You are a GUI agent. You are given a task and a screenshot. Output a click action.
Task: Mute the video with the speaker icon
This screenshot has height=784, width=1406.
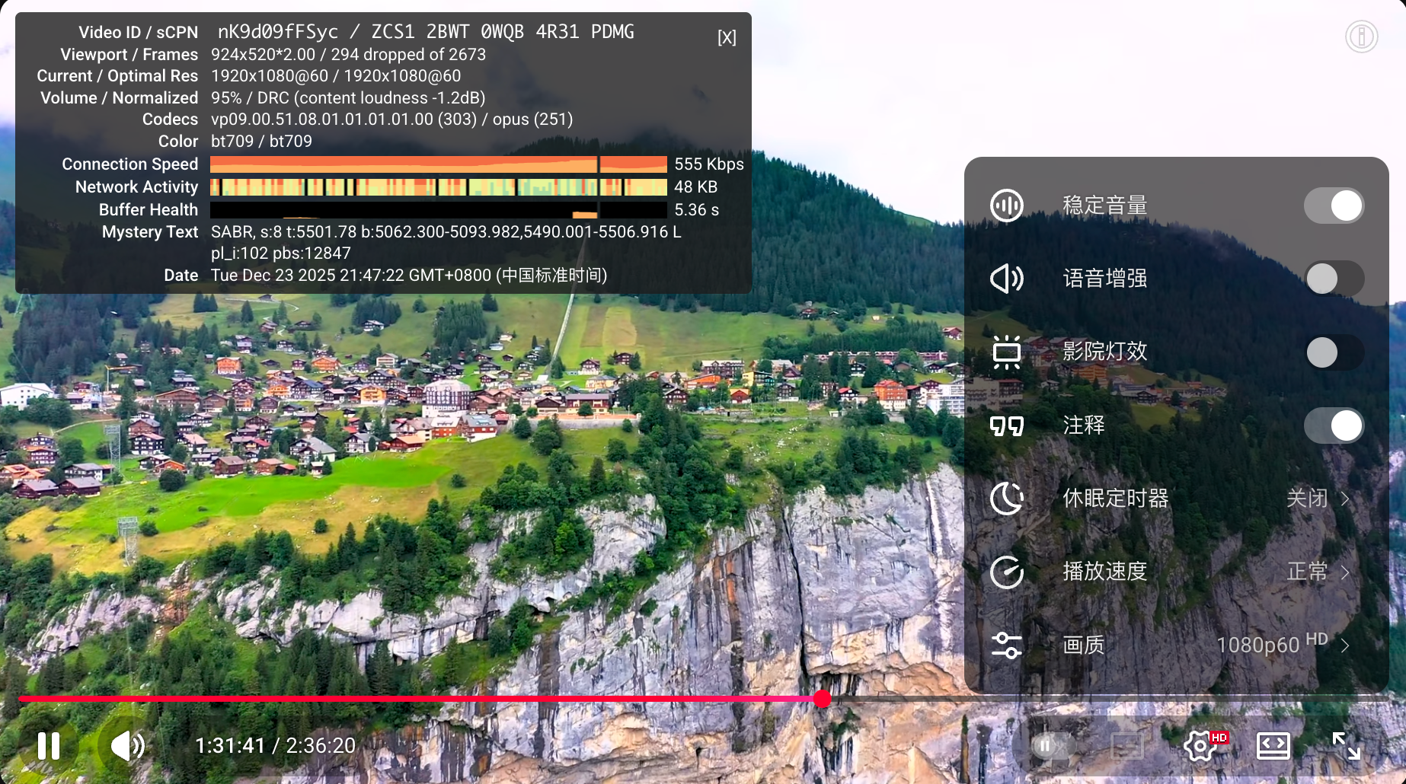pyautogui.click(x=127, y=746)
